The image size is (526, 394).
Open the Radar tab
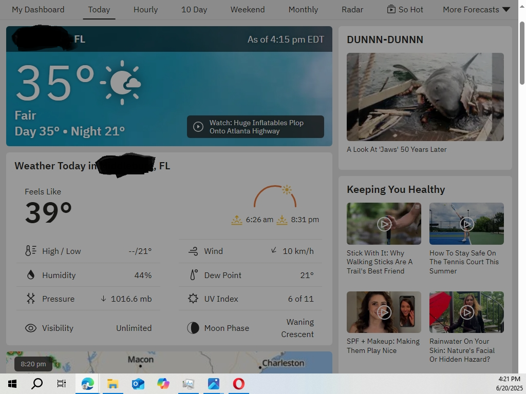352,10
